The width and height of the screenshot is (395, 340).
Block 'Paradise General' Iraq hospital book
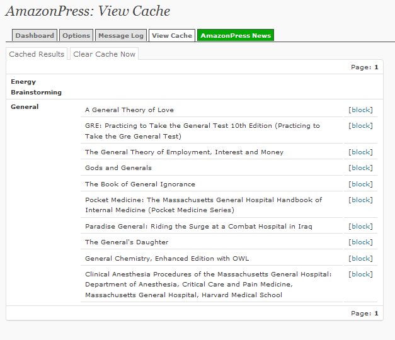(x=360, y=227)
